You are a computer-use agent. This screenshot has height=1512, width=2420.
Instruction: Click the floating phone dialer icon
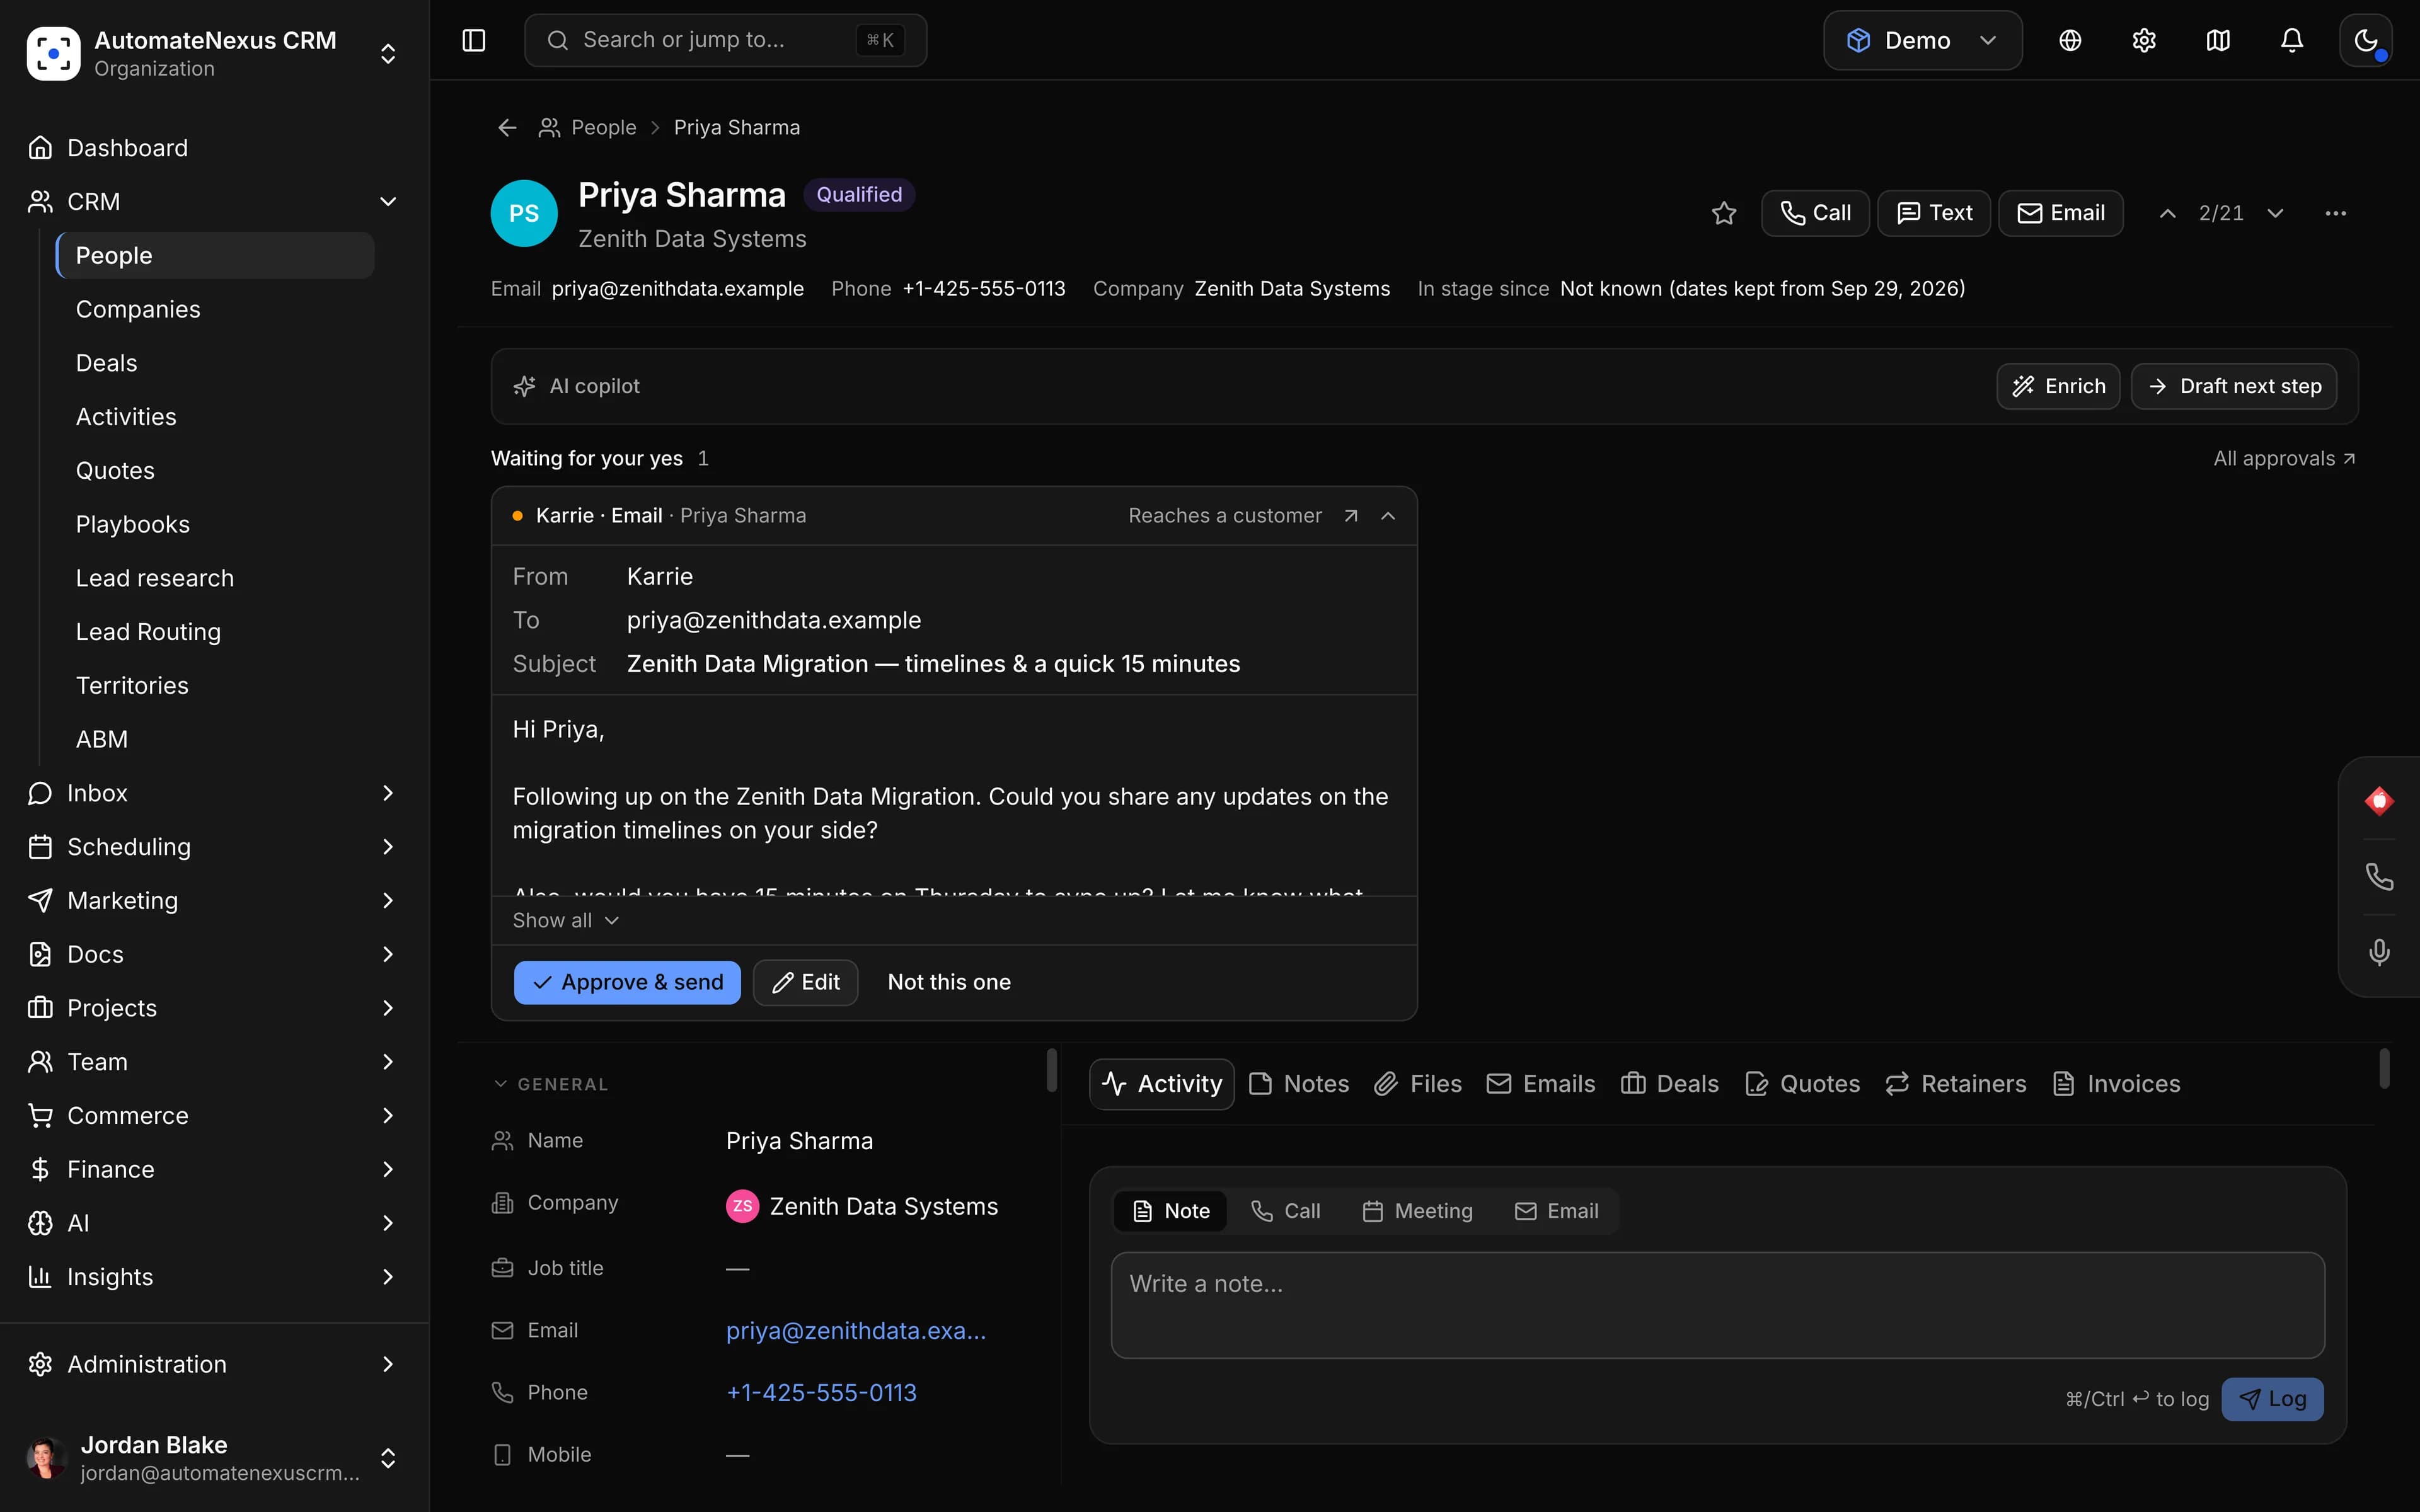[2379, 877]
